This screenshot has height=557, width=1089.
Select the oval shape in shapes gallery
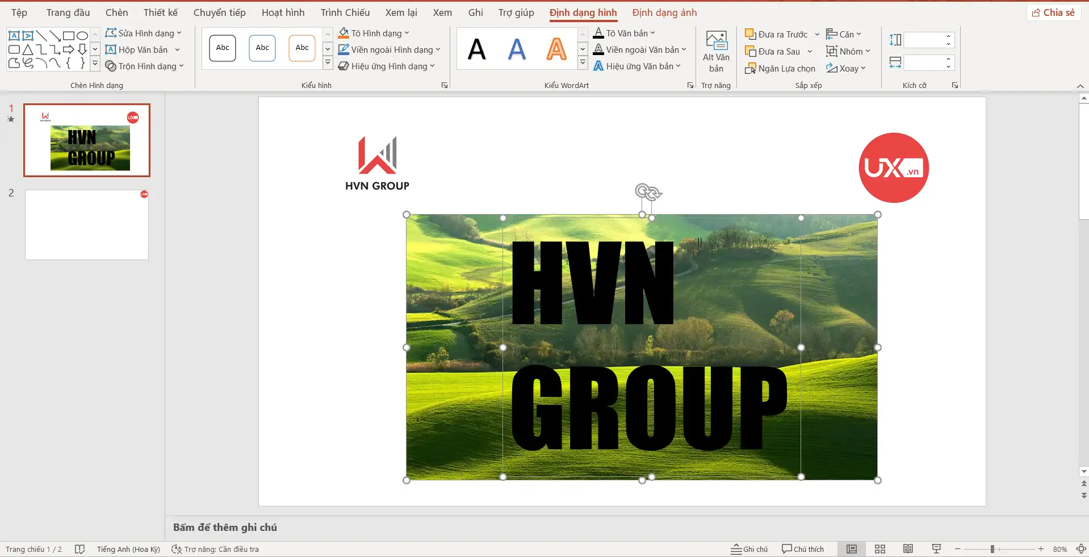pyautogui.click(x=82, y=35)
